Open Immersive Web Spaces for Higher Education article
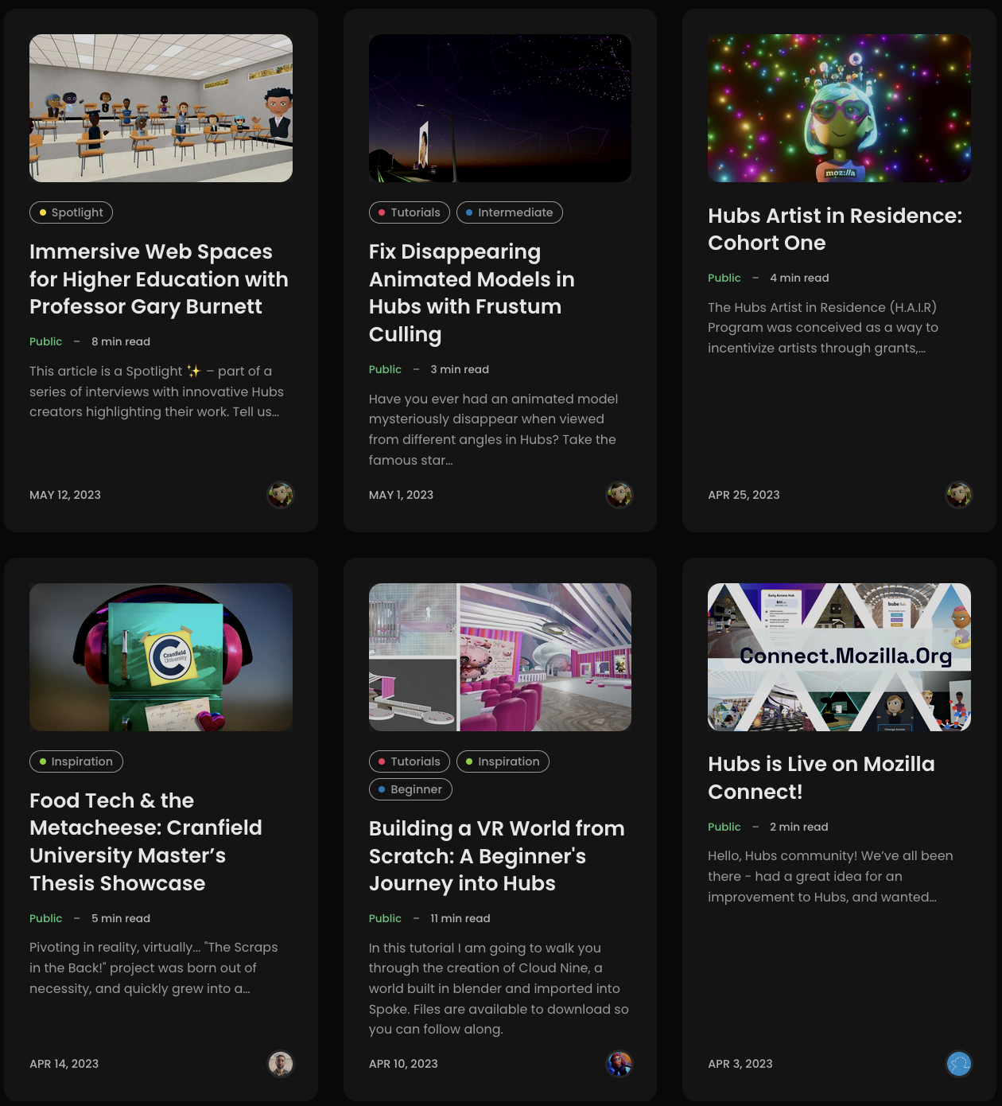 pos(159,279)
